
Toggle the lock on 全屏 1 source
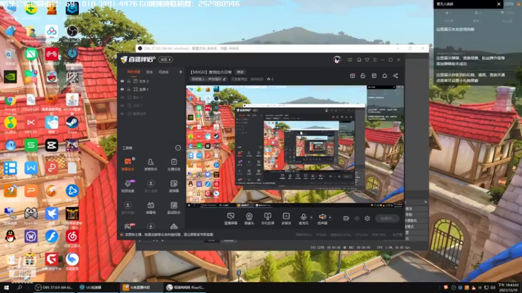point(129,89)
